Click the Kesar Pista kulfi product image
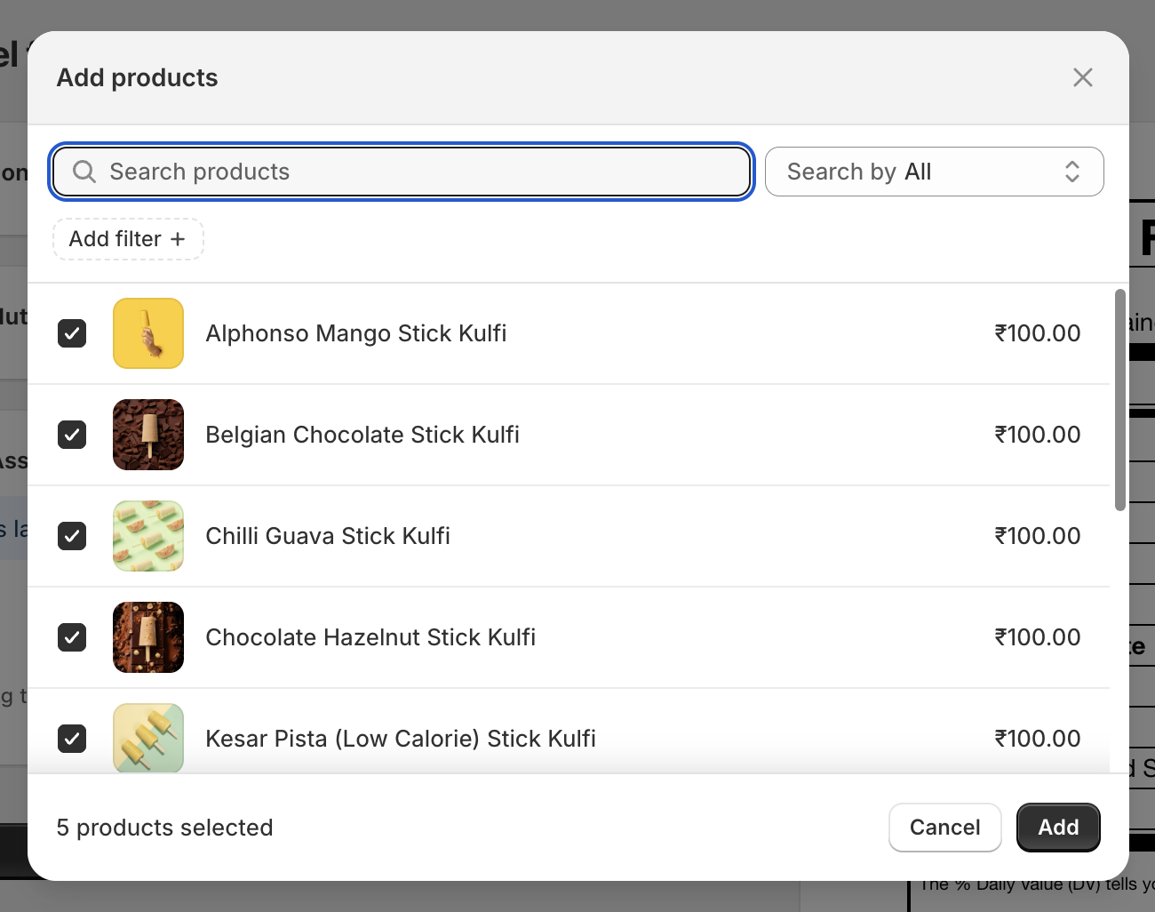Viewport: 1155px width, 912px height. [147, 738]
